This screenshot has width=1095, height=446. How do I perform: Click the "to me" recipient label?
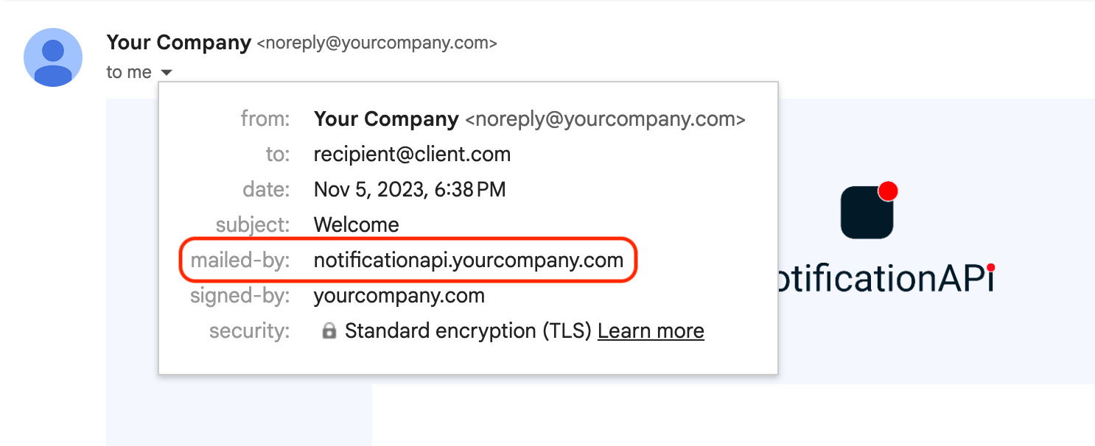click(x=129, y=73)
